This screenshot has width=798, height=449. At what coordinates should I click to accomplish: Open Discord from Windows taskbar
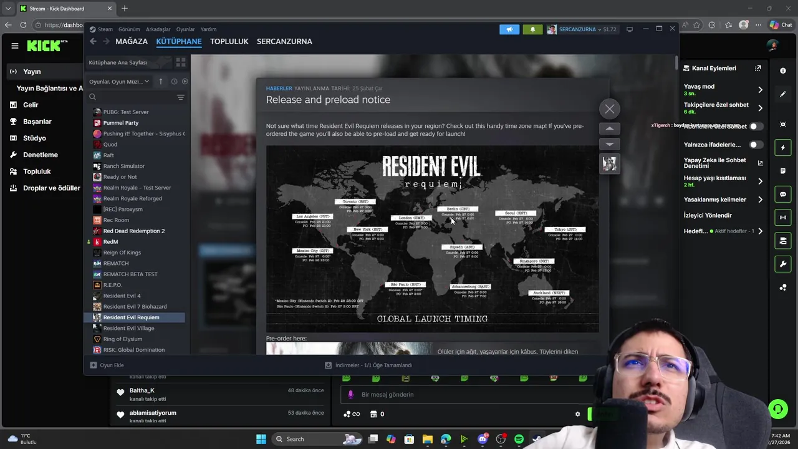[x=482, y=439]
